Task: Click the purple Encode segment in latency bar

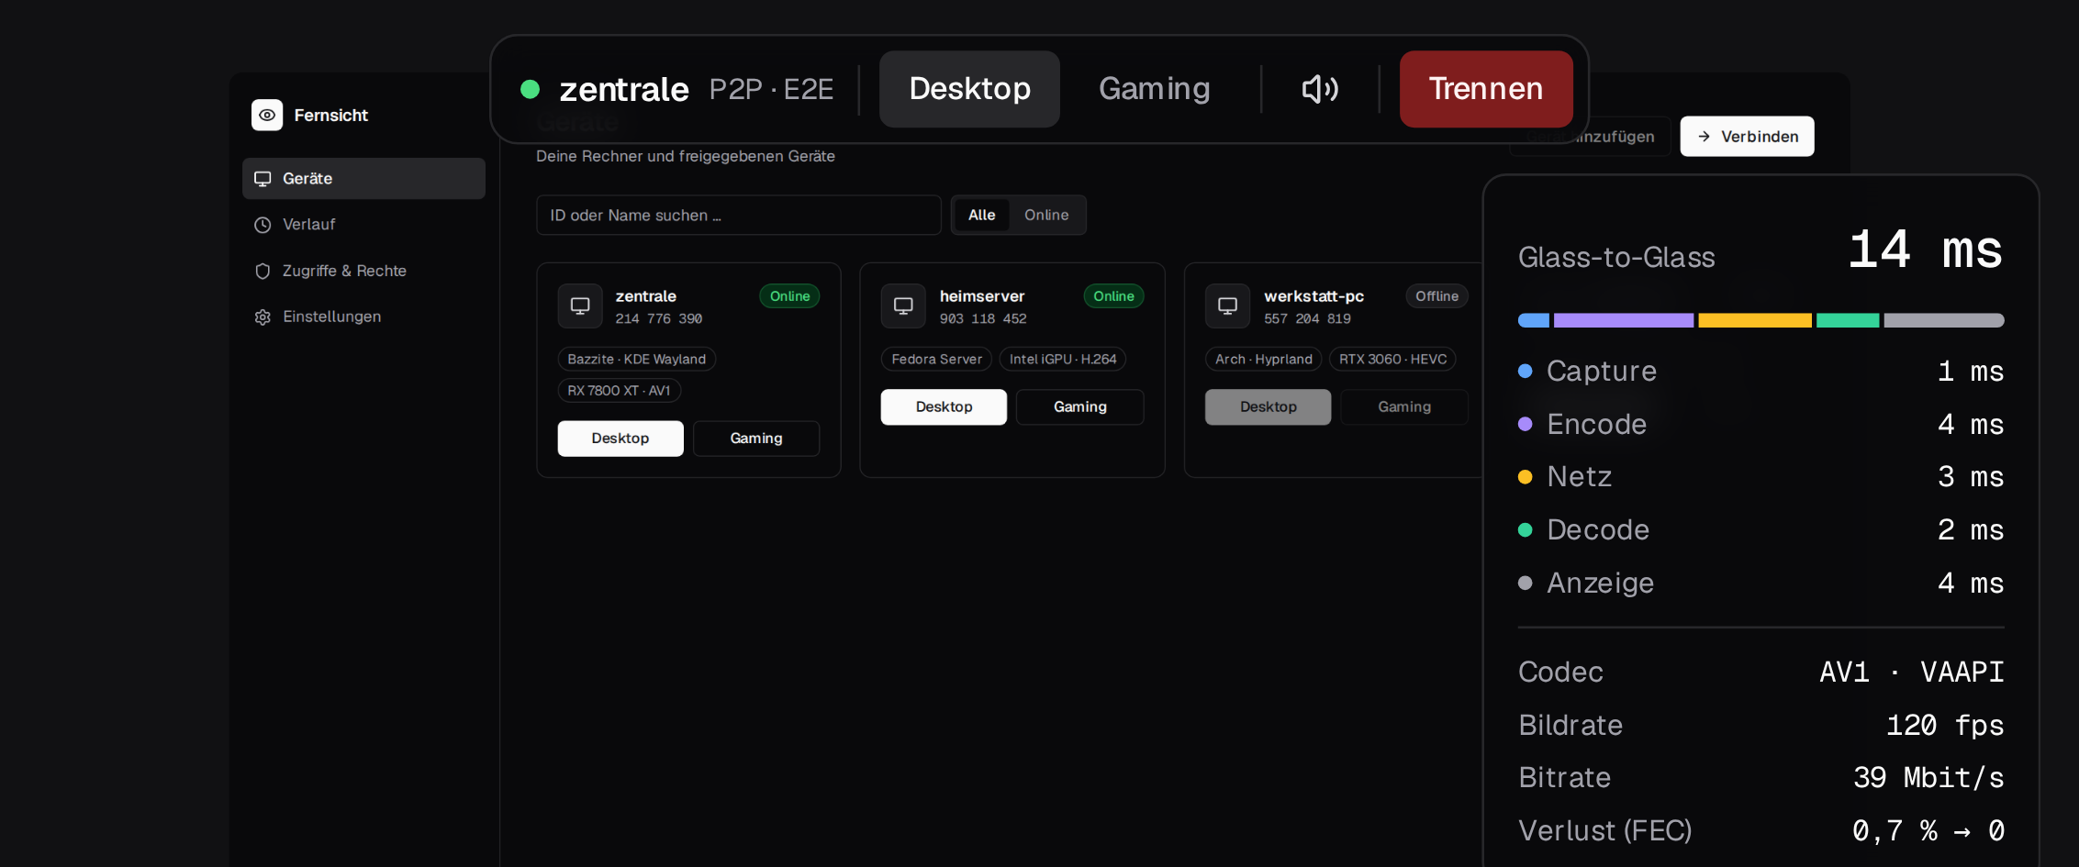Action: pyautogui.click(x=1624, y=320)
